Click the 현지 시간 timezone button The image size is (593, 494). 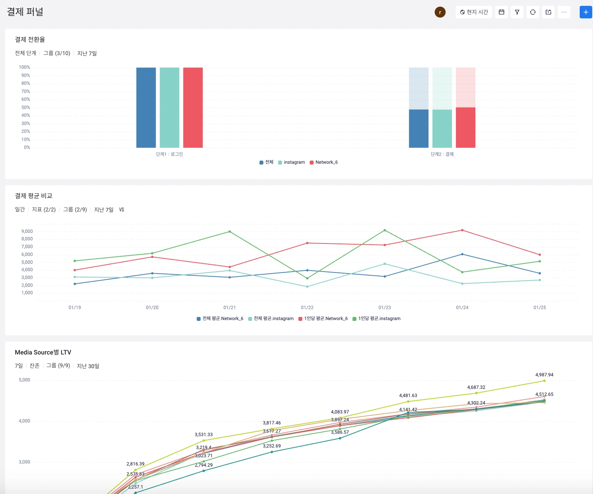coord(474,12)
